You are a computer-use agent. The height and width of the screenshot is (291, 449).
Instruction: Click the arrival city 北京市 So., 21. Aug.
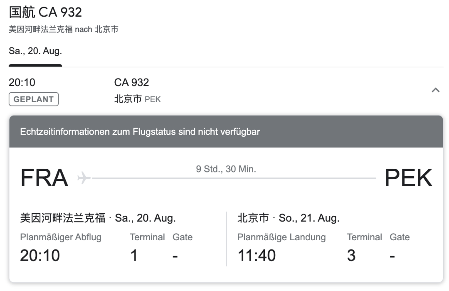coord(288,218)
